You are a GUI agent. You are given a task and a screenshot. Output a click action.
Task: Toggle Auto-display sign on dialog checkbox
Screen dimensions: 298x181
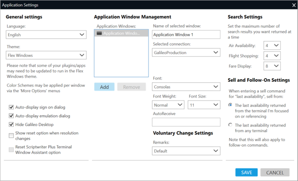coord(11,107)
